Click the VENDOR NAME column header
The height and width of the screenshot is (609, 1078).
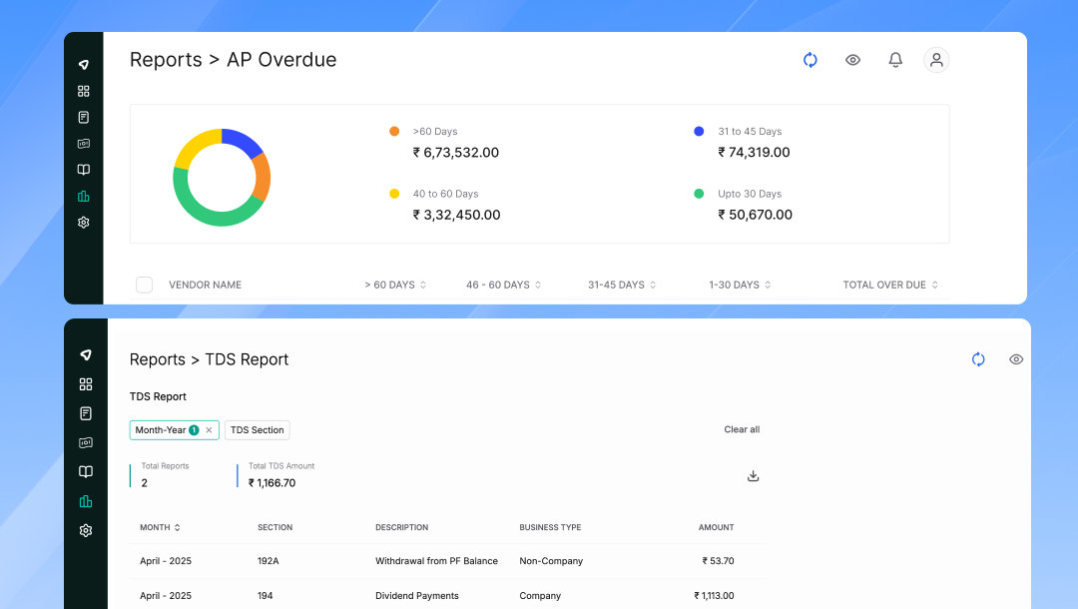coord(205,285)
